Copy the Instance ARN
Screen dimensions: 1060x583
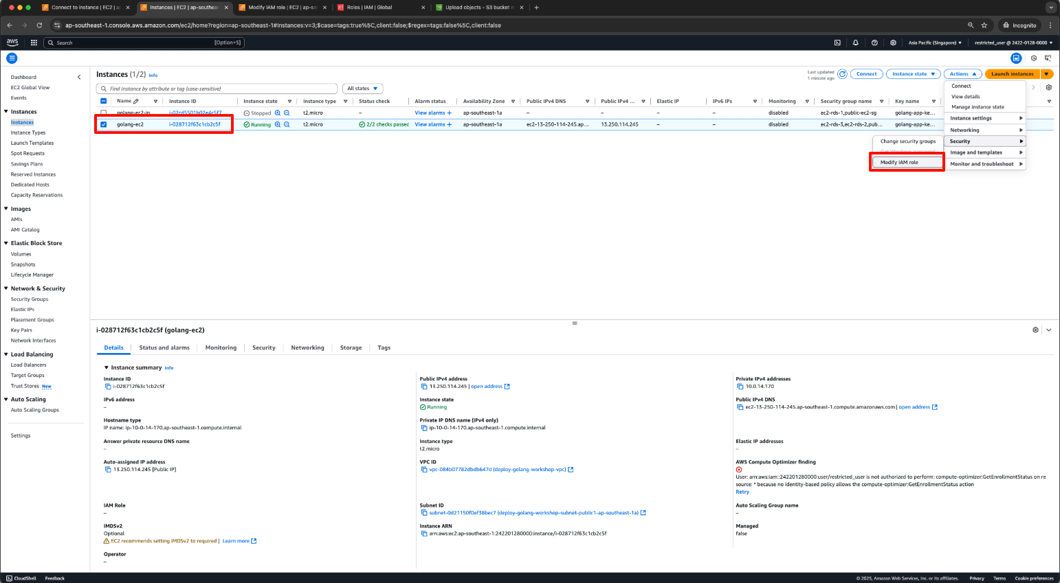(423, 534)
